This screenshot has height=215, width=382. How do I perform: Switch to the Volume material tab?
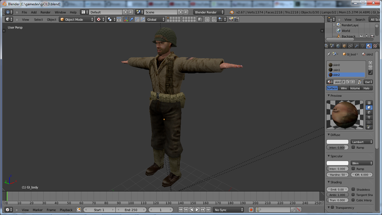click(x=355, y=88)
